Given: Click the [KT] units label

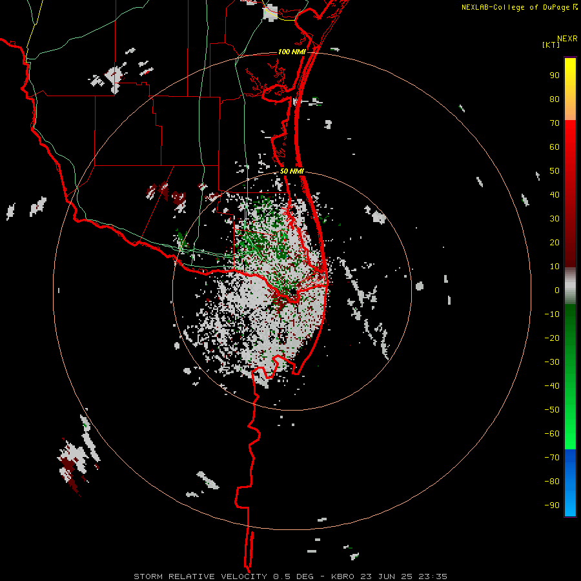Looking at the screenshot, I should tap(551, 45).
